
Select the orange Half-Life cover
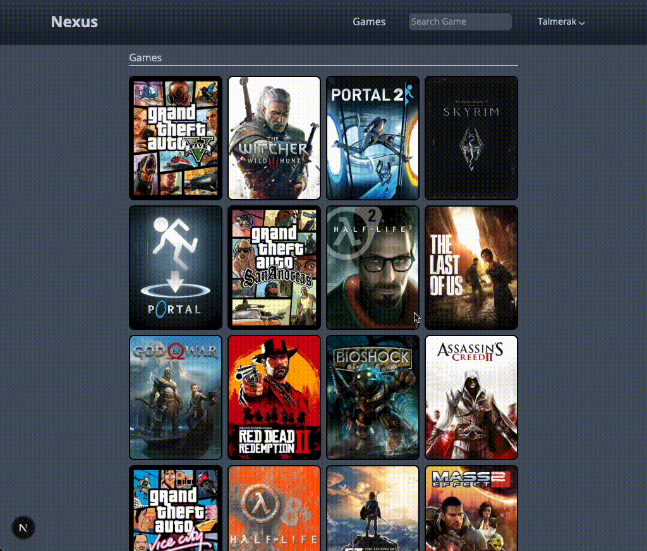tap(274, 509)
